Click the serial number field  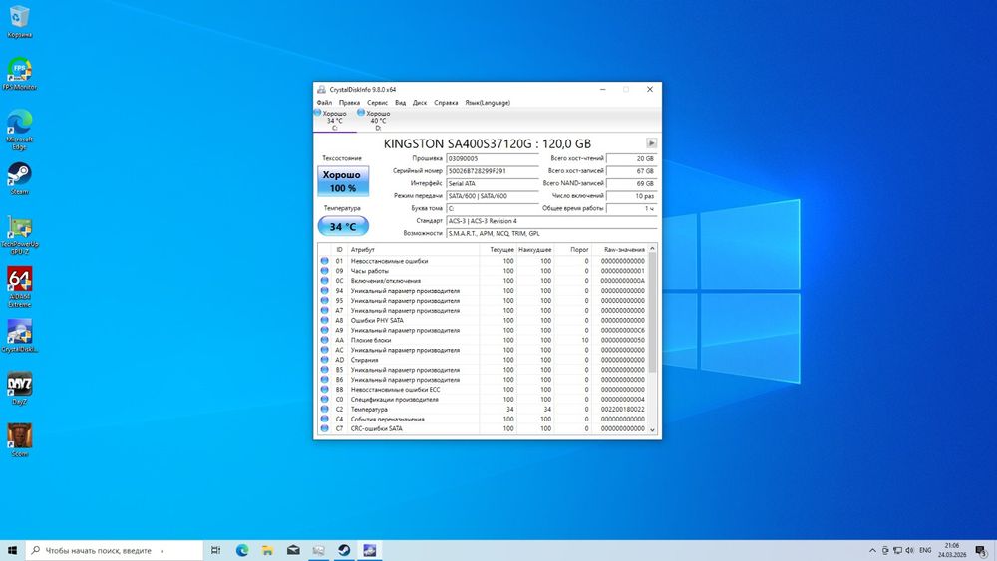493,171
